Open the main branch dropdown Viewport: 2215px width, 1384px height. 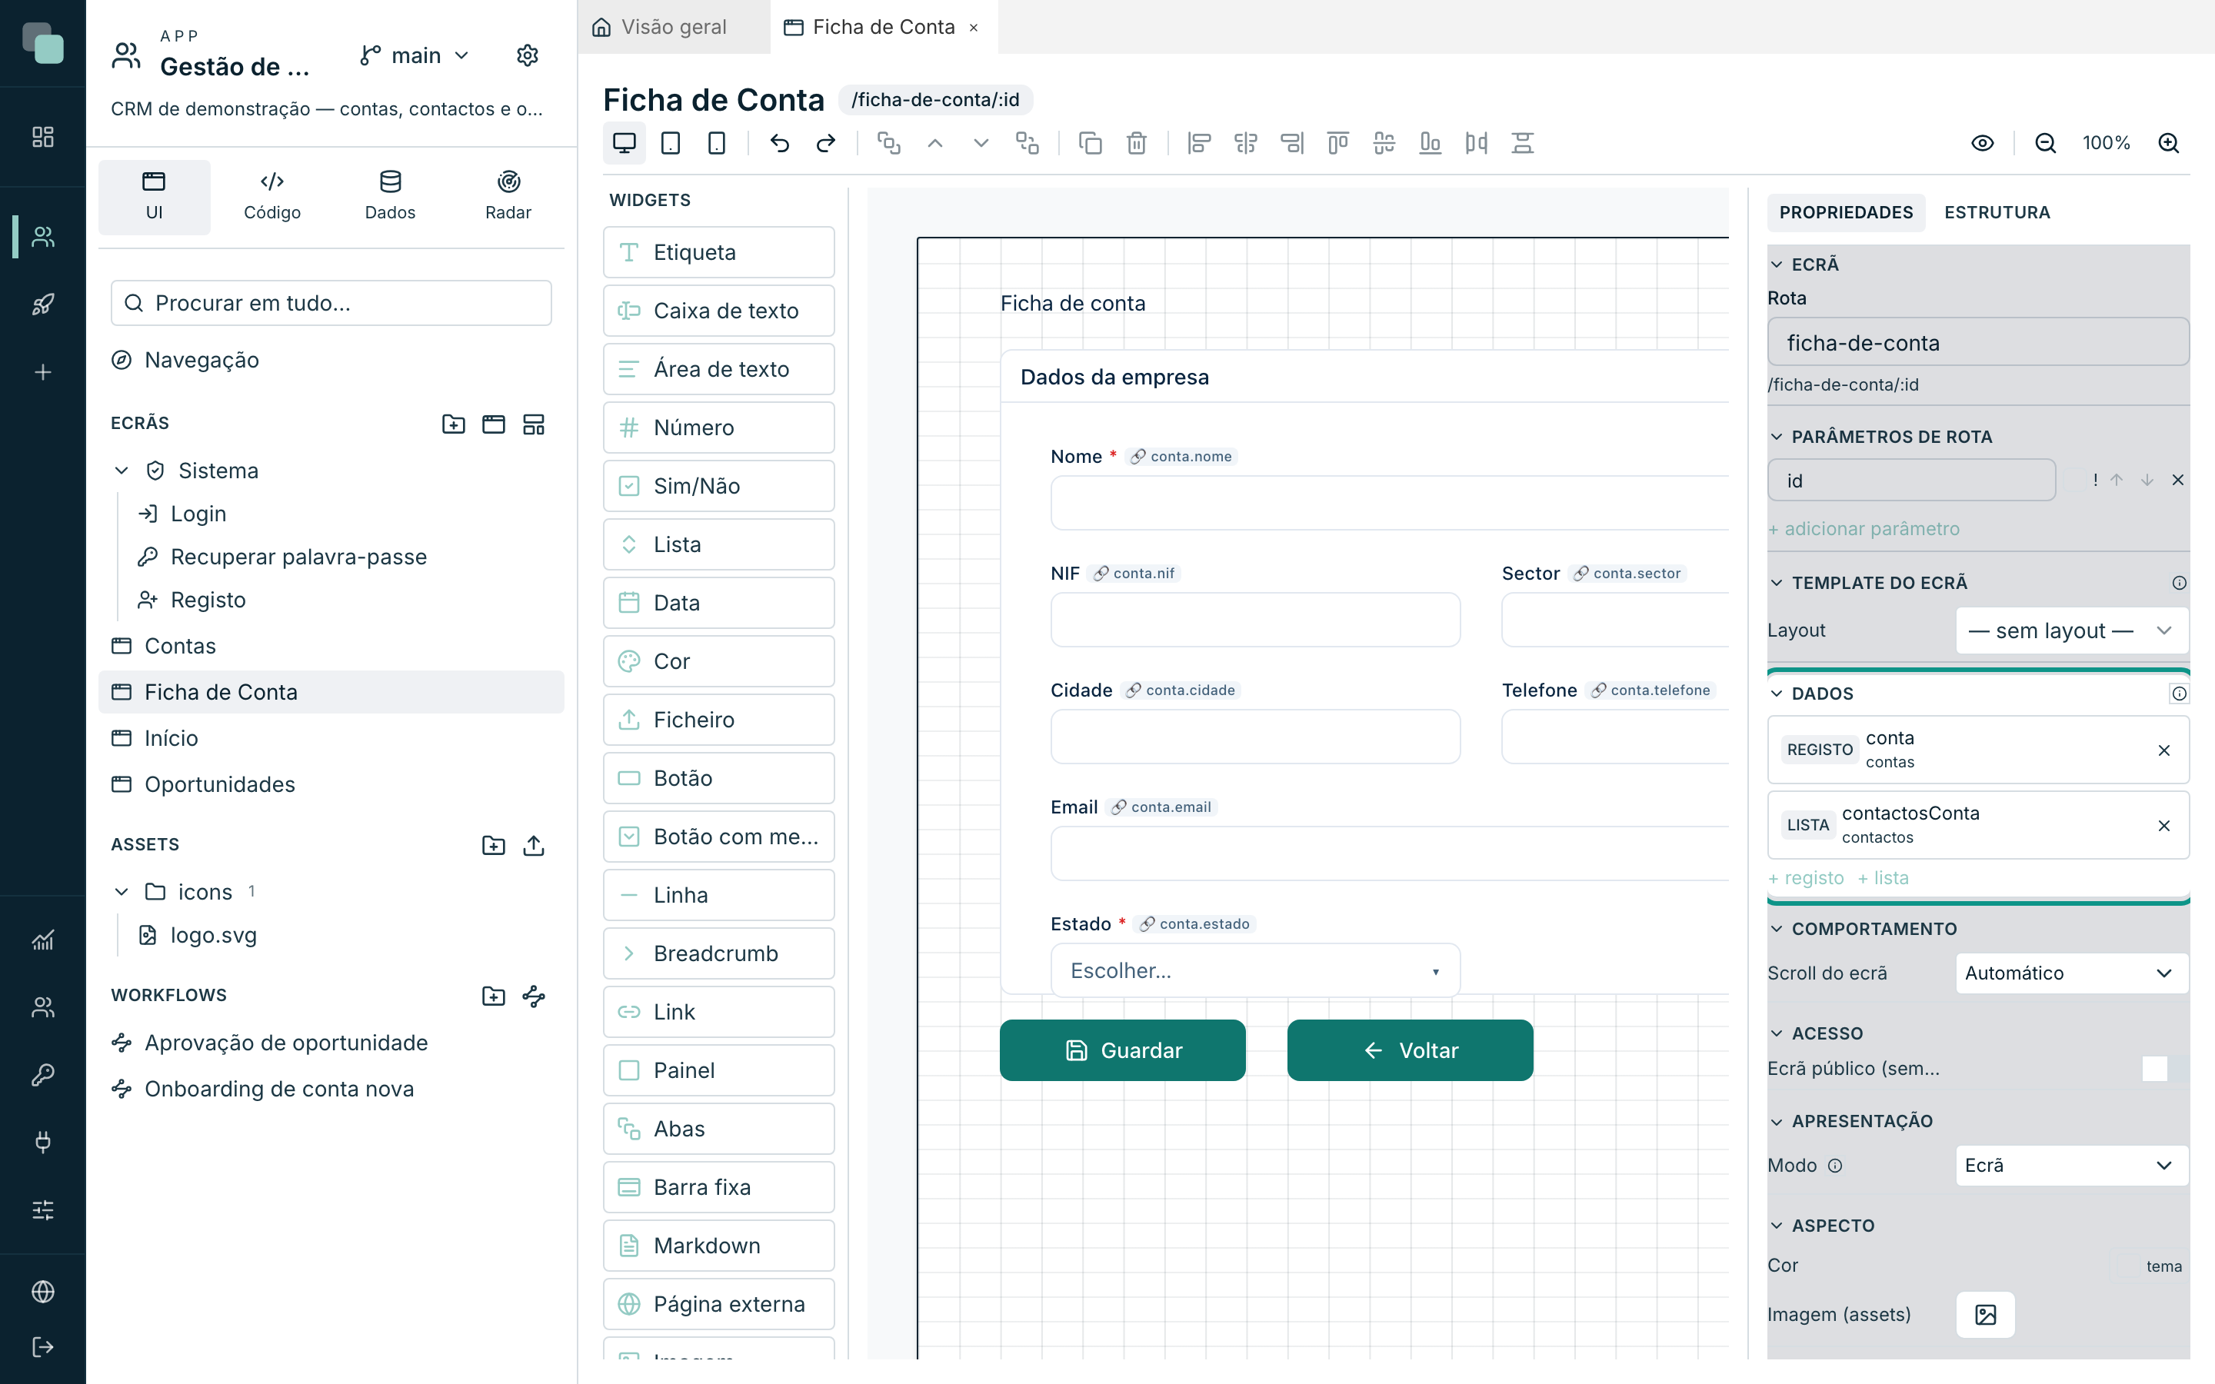click(415, 56)
